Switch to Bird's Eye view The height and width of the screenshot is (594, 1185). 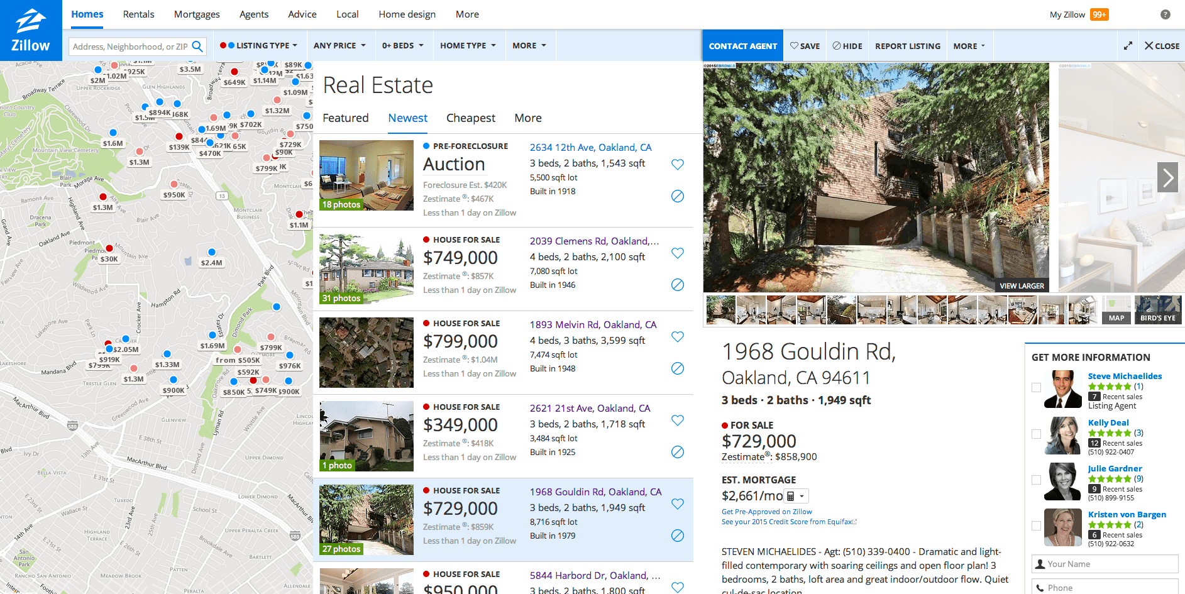pyautogui.click(x=1157, y=317)
